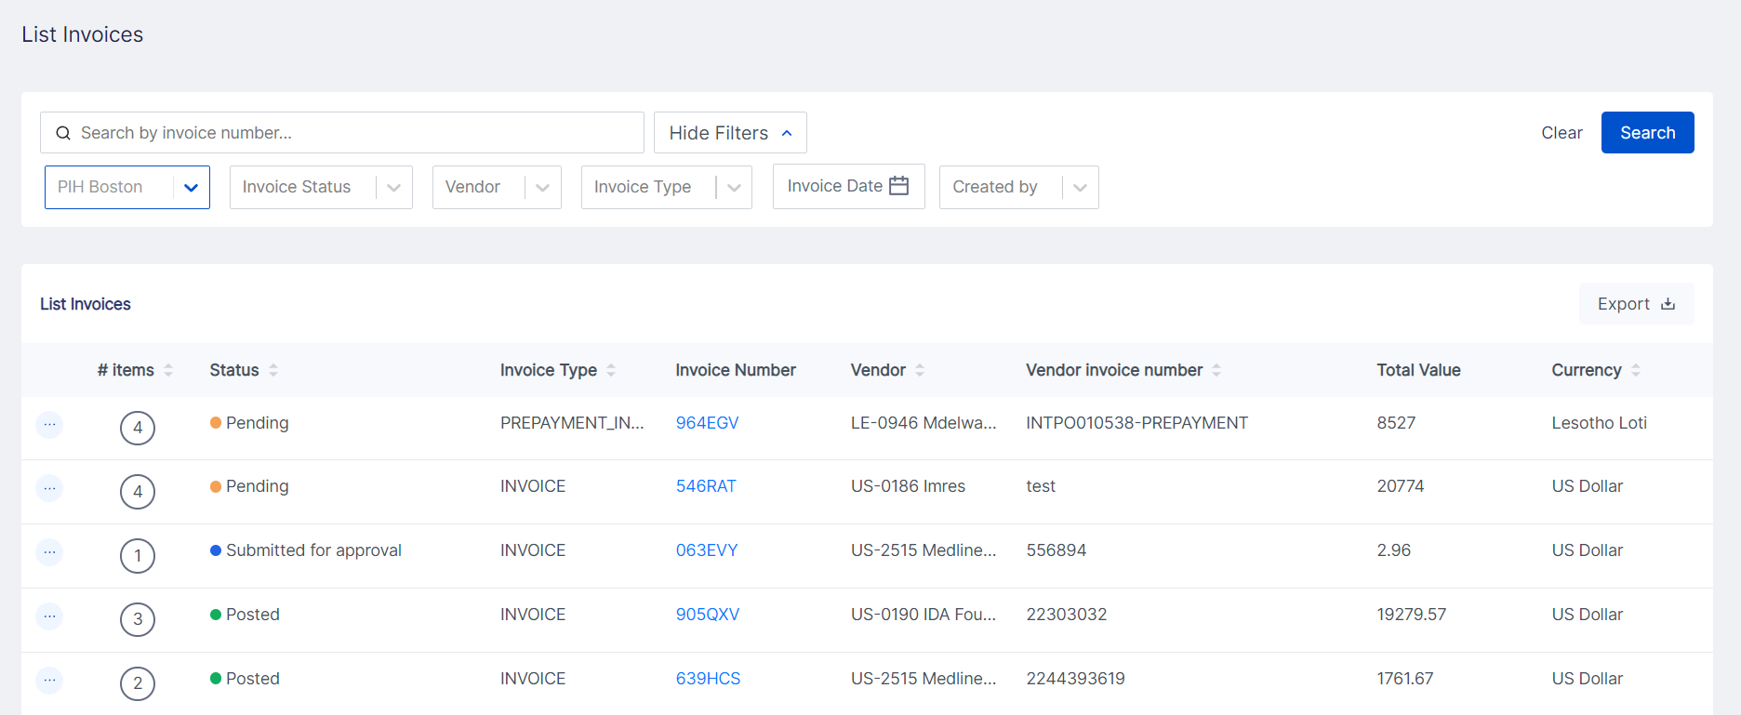Viewport: 1741px width, 715px height.
Task: Open invoice 639HCS link
Action: pyautogui.click(x=708, y=679)
